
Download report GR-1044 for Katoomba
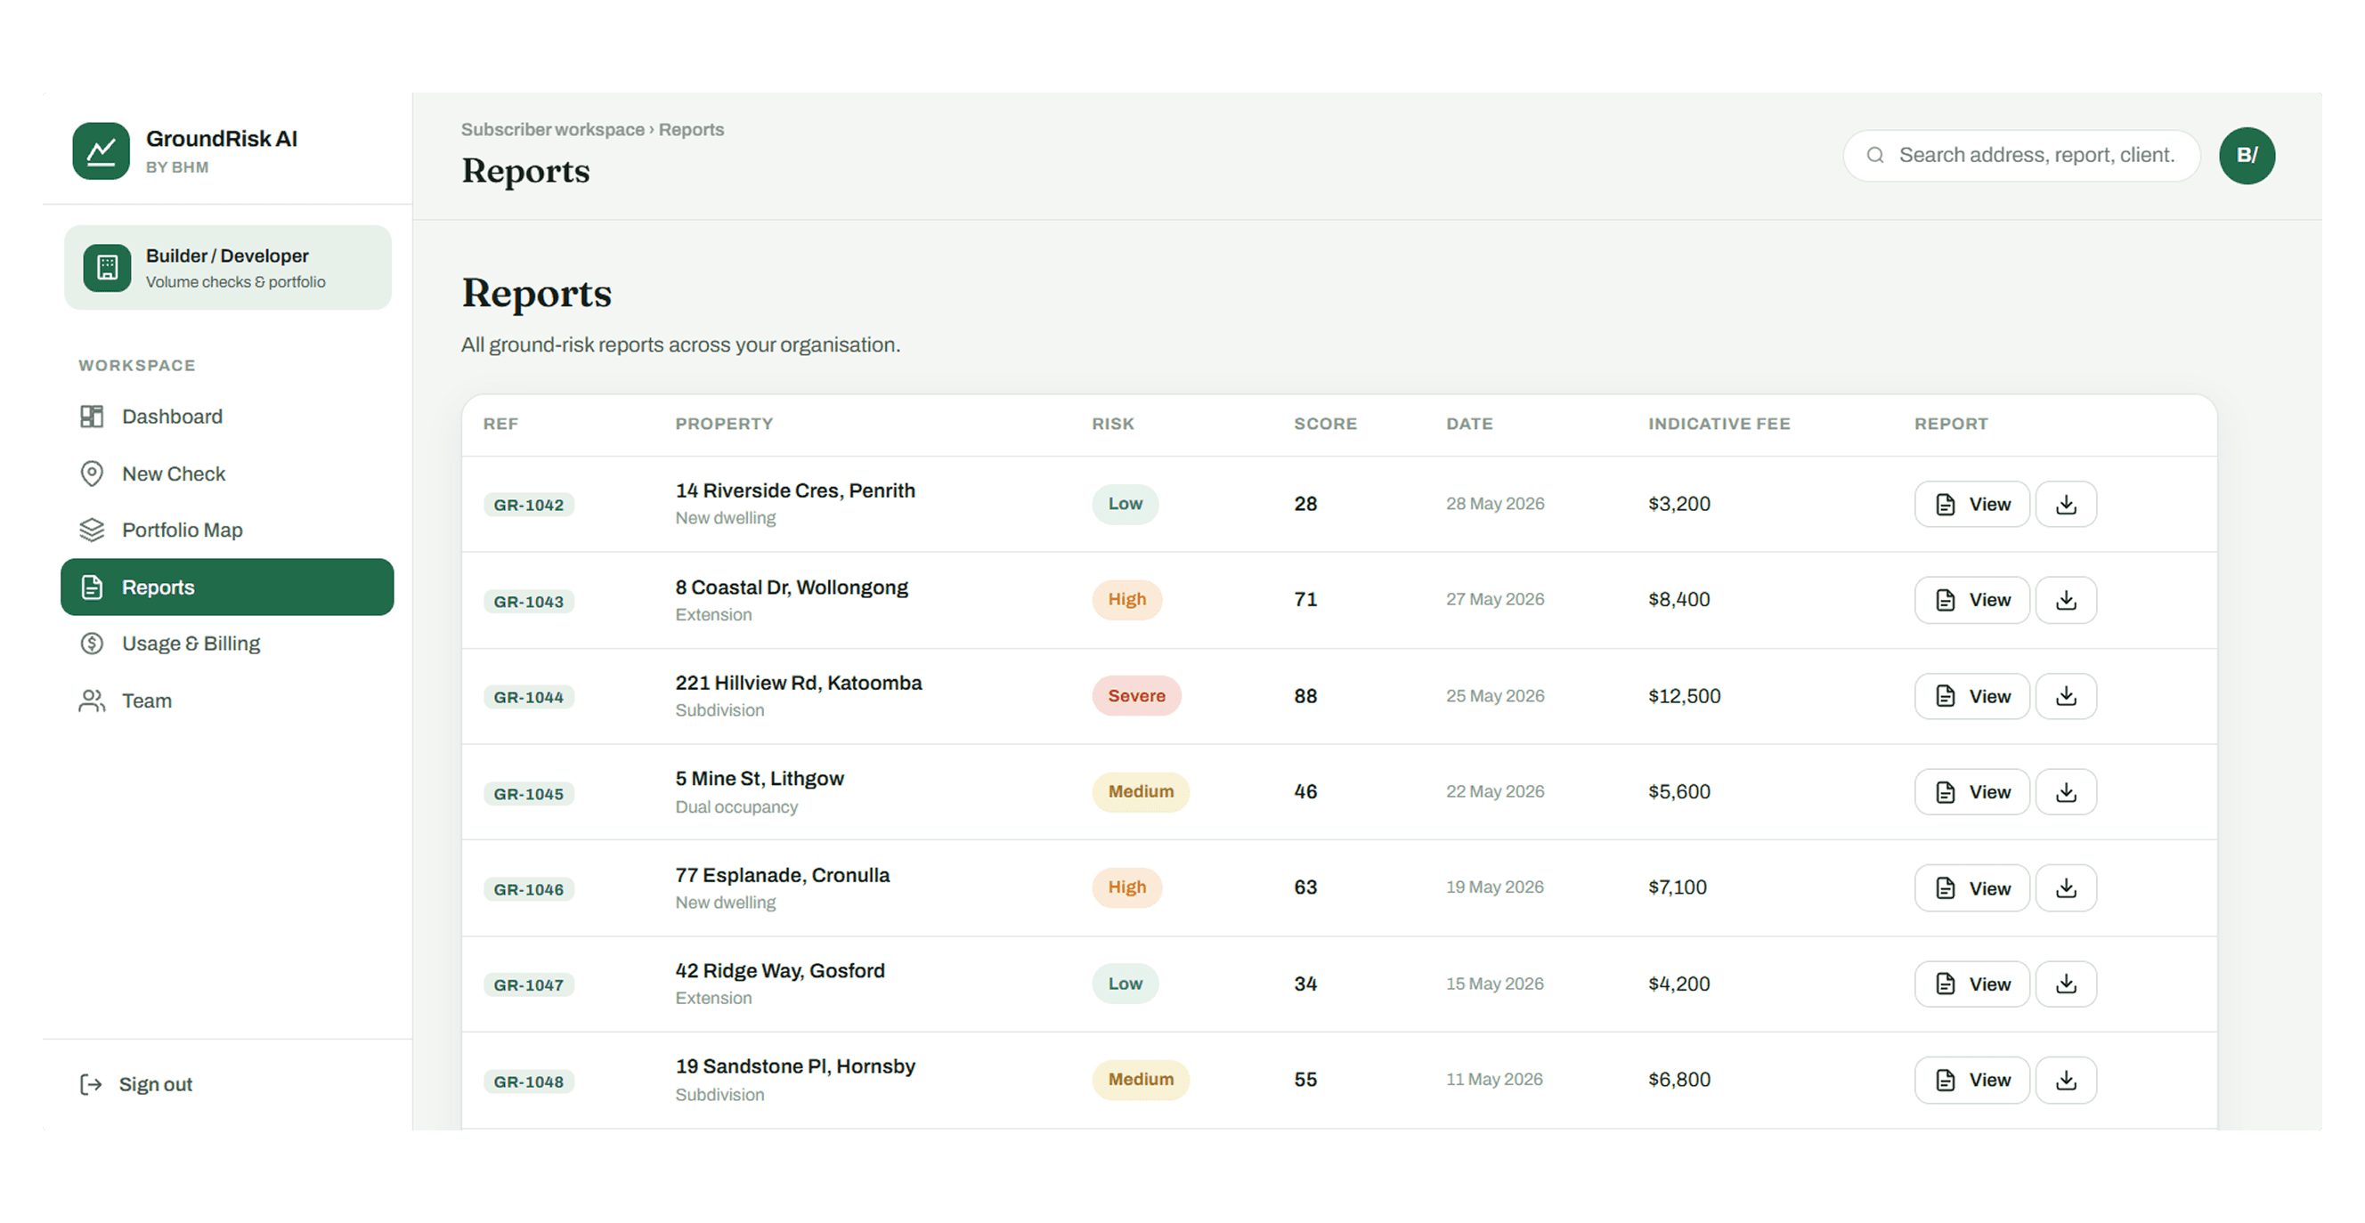tap(2066, 696)
